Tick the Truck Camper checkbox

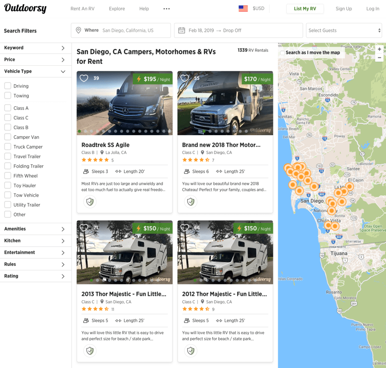[x=8, y=147]
